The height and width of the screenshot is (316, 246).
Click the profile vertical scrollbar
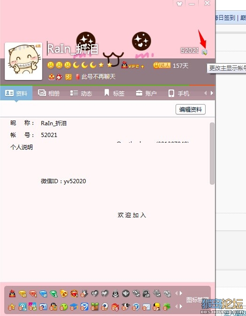point(212,154)
